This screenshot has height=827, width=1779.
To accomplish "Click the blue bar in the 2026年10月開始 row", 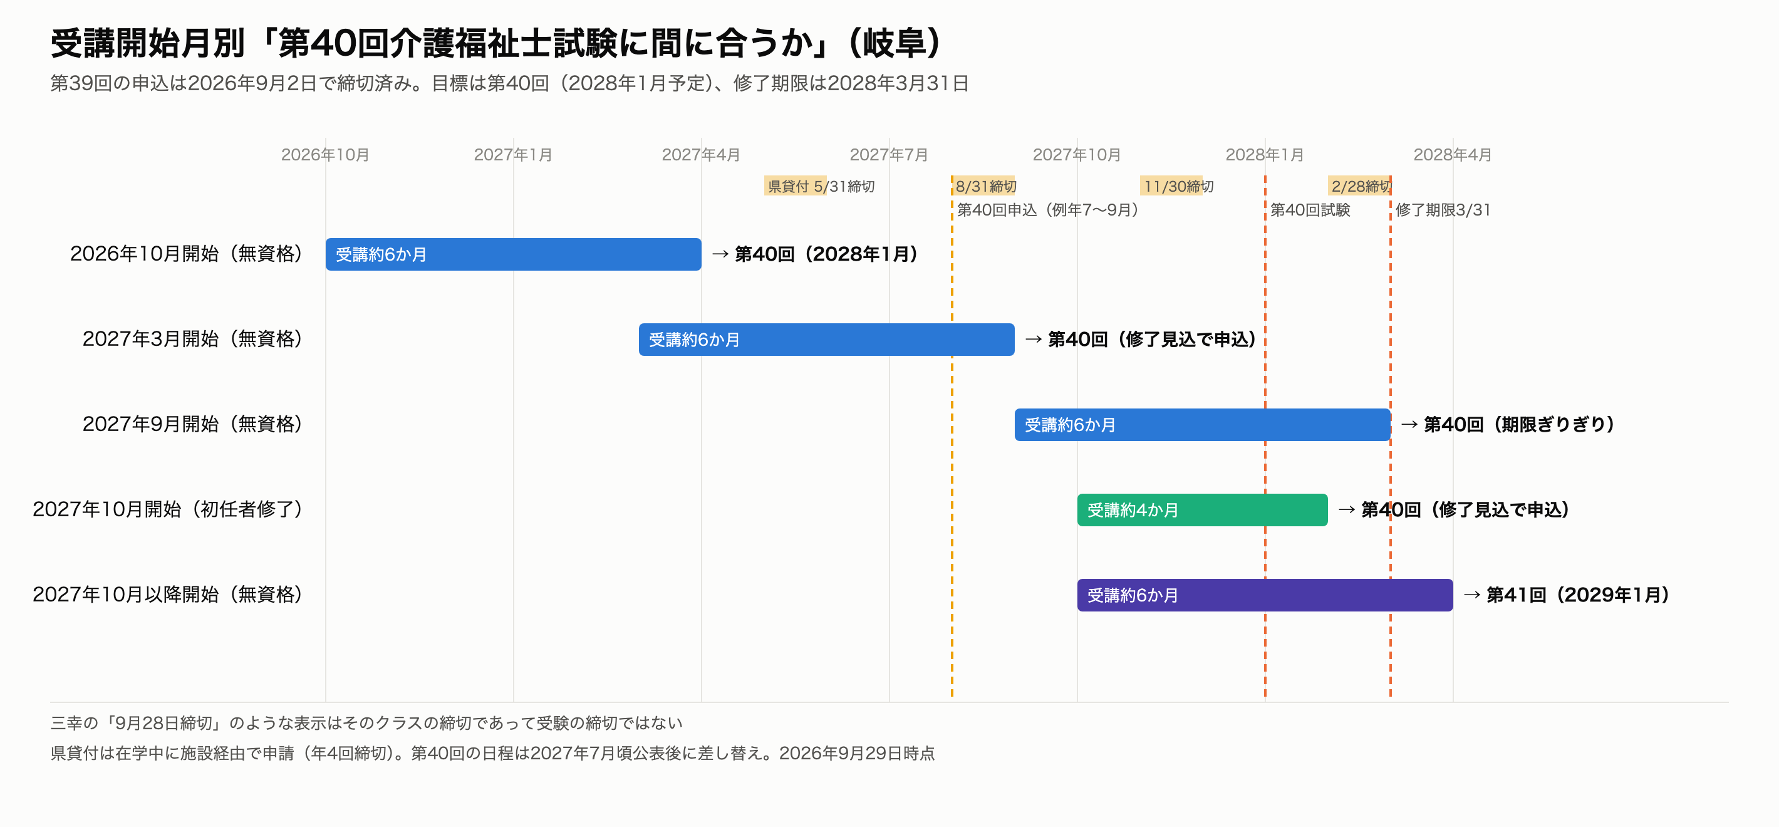I will pos(513,254).
